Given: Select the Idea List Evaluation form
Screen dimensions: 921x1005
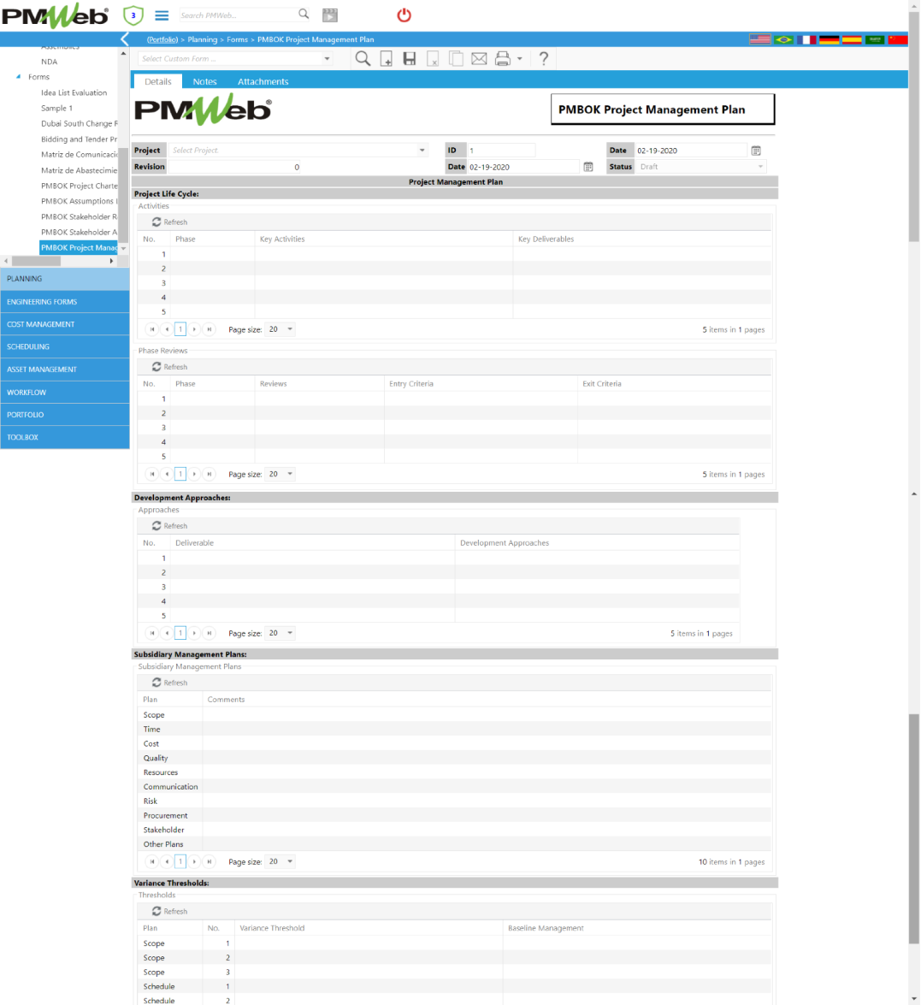Looking at the screenshot, I should (x=74, y=93).
